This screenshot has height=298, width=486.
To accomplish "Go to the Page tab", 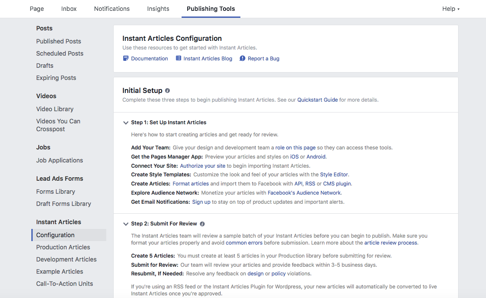I will [37, 9].
